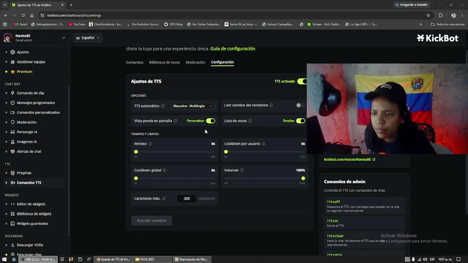Click the Caracteres máx. input field
Screen dimensions: 468x263
[186, 199]
